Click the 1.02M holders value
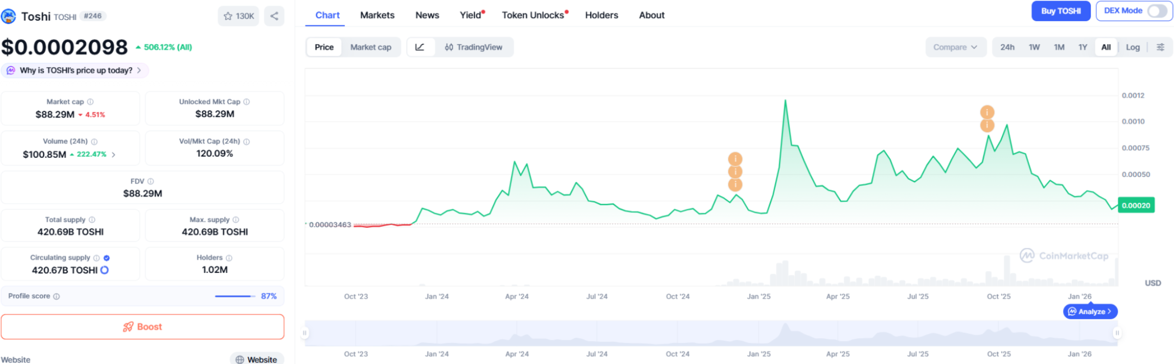Screen dimensions: 1174x364 [215, 270]
